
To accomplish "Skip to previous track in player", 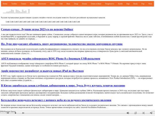I will [x=8, y=113].
